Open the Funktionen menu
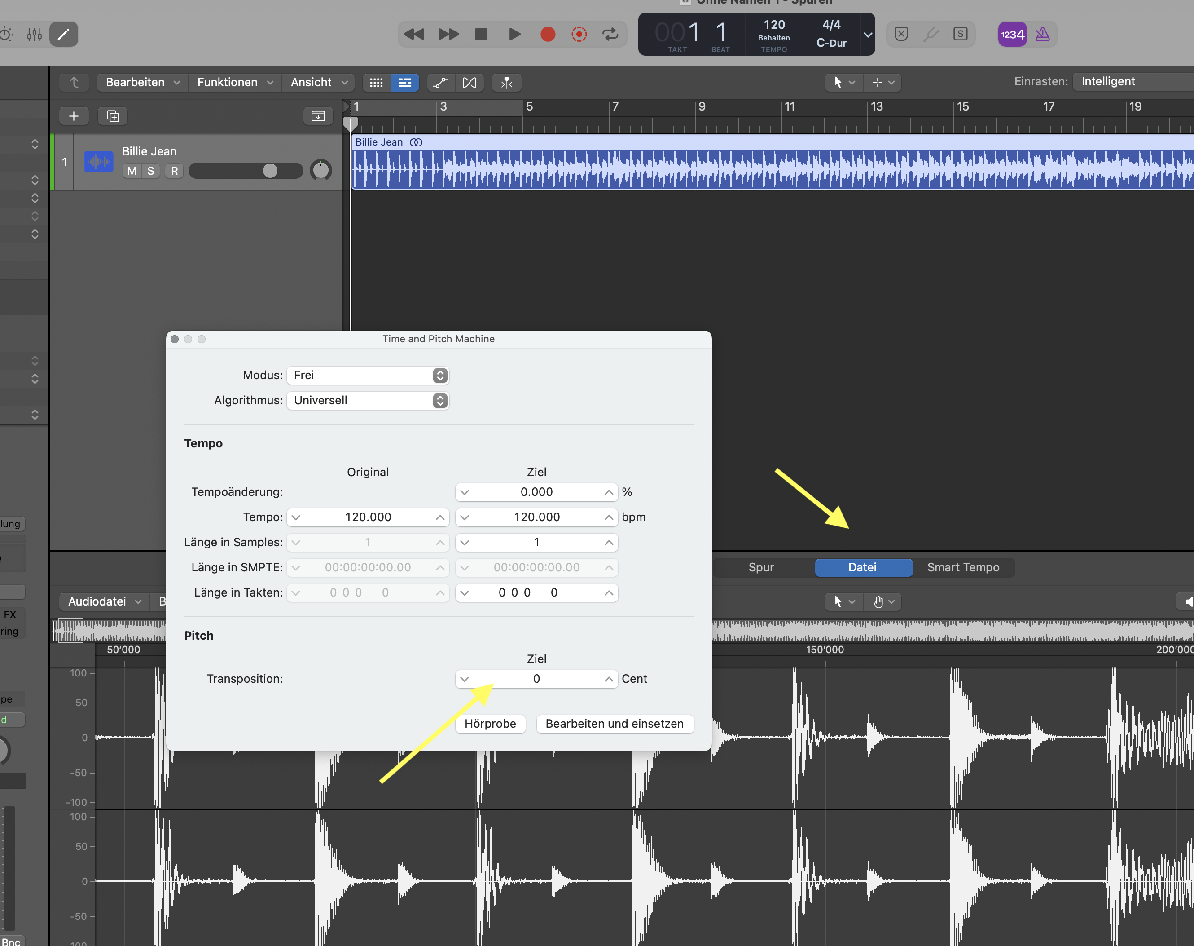 235,83
